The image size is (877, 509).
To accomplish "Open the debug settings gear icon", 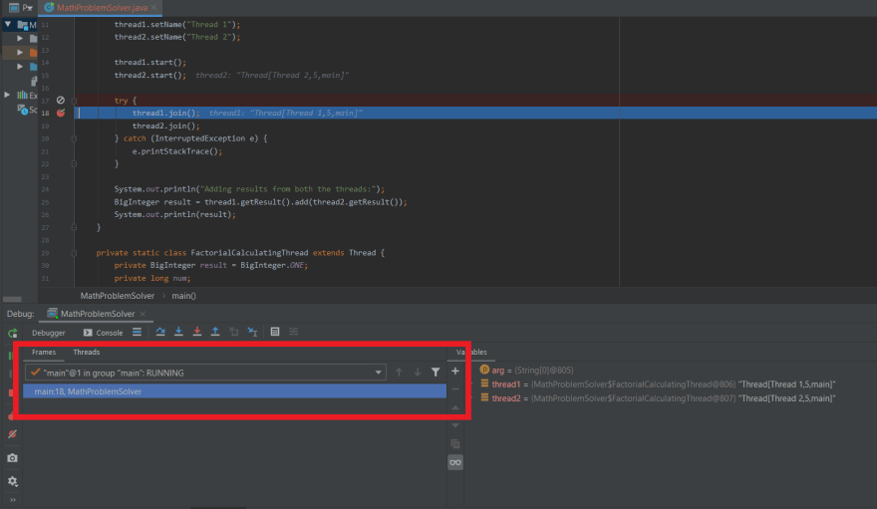I will tap(12, 481).
